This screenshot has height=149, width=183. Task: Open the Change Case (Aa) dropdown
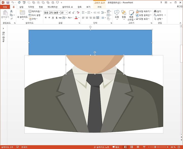(x=70, y=18)
